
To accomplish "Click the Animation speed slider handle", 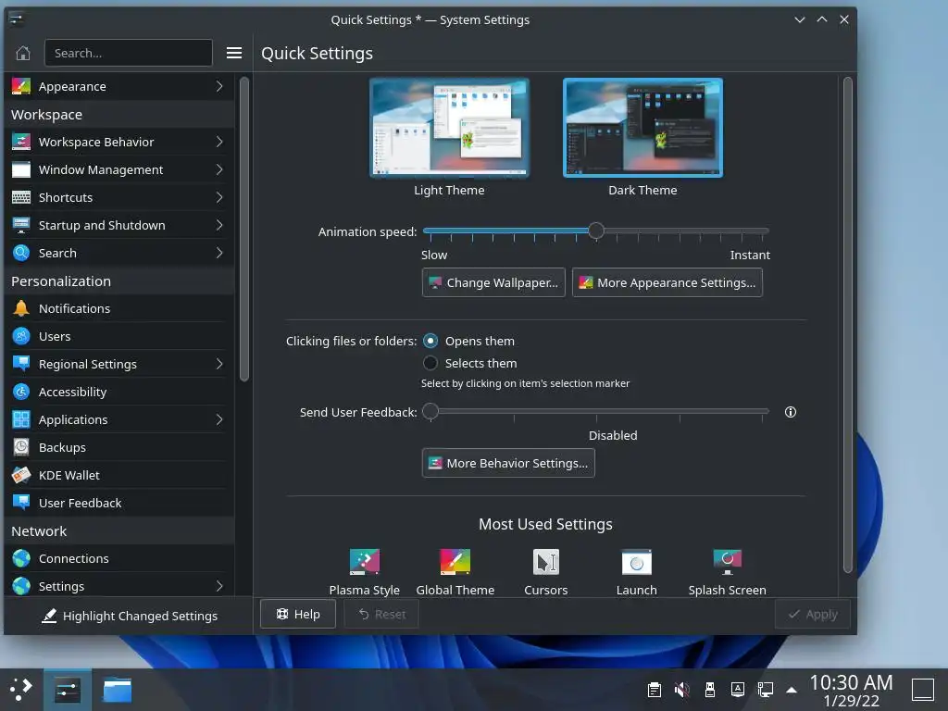I will (x=596, y=231).
